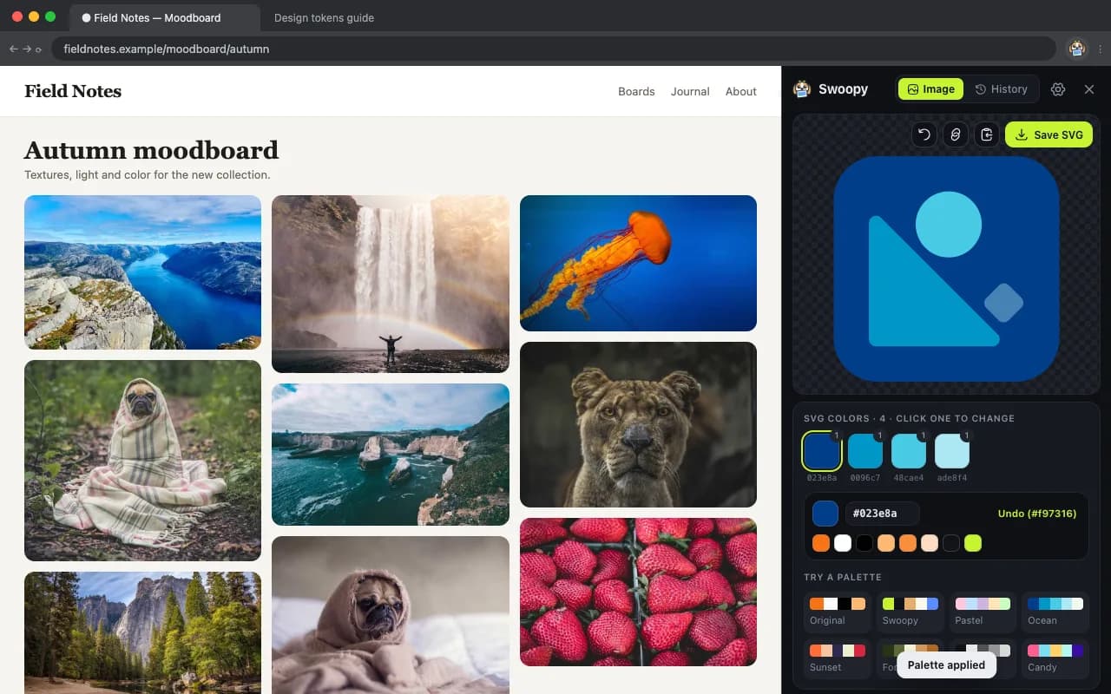Image resolution: width=1111 pixels, height=694 pixels.
Task: Go forward with browser forward arrow
Action: tap(26, 49)
